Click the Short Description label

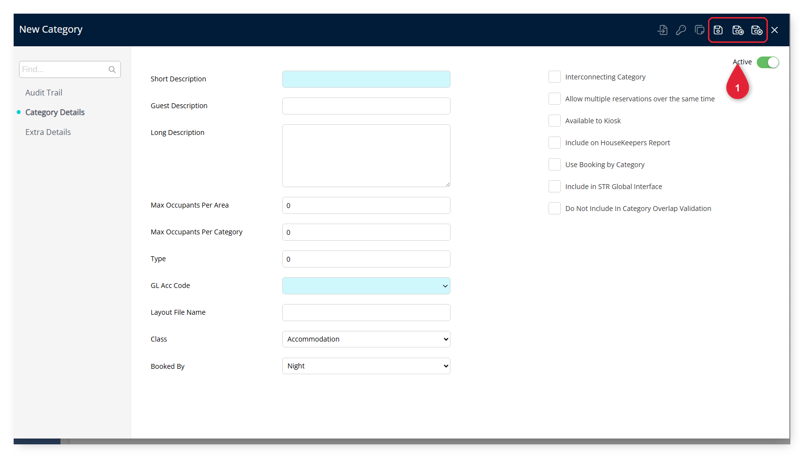(178, 79)
